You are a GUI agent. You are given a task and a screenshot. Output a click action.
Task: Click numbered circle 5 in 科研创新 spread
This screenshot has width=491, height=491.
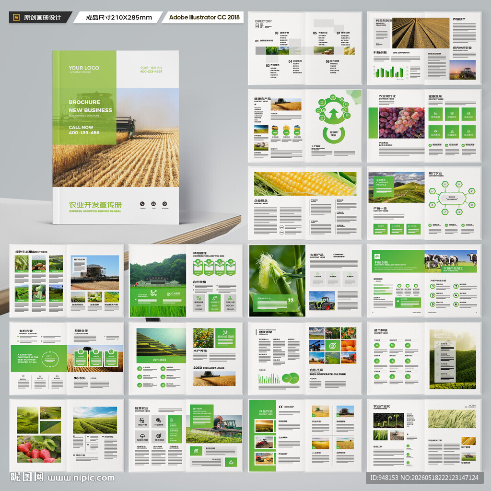point(433,304)
